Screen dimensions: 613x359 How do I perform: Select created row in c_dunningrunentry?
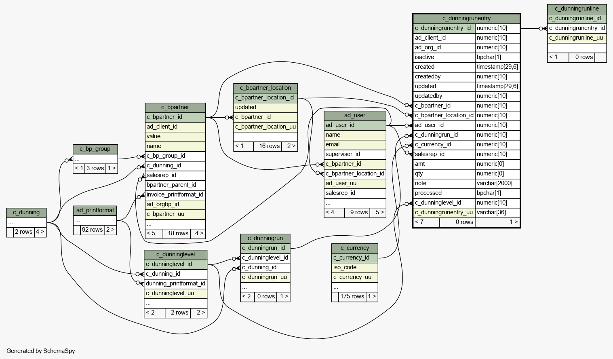pos(466,67)
